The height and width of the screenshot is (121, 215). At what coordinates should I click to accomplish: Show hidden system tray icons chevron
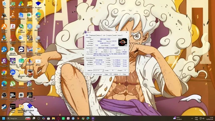[x=192, y=118]
